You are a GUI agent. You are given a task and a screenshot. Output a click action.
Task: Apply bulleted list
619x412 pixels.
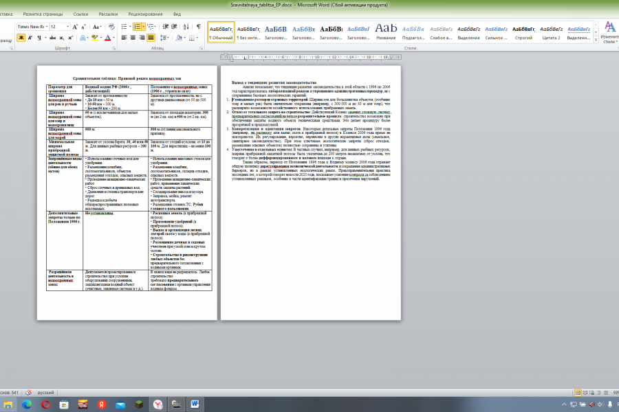124,26
